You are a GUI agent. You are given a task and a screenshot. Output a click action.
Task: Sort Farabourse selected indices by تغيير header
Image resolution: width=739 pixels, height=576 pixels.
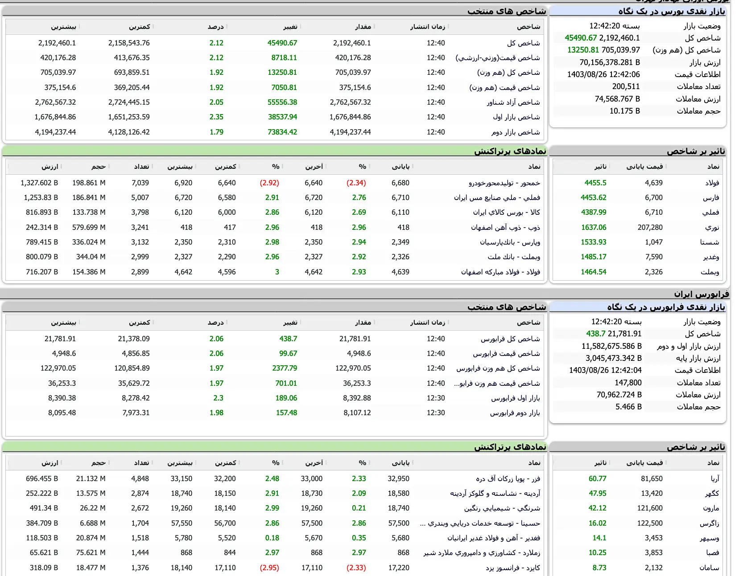290,323
